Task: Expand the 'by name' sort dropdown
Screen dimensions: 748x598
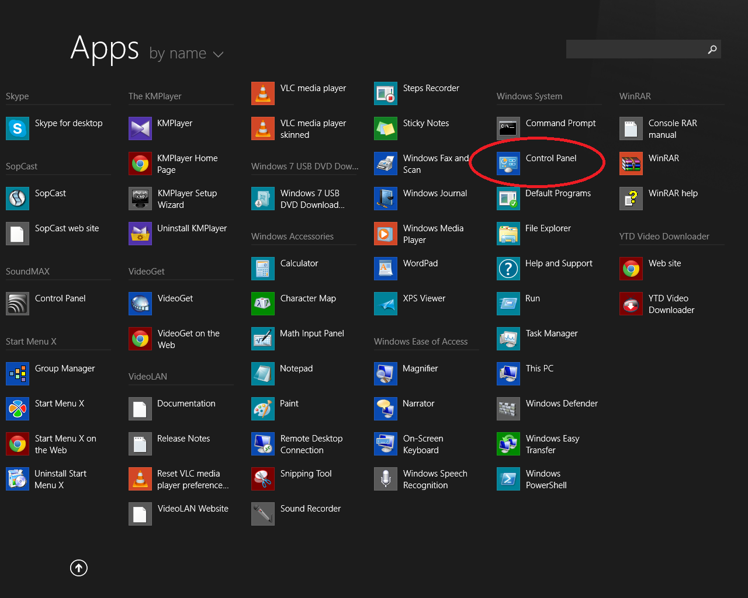Action: pyautogui.click(x=186, y=54)
